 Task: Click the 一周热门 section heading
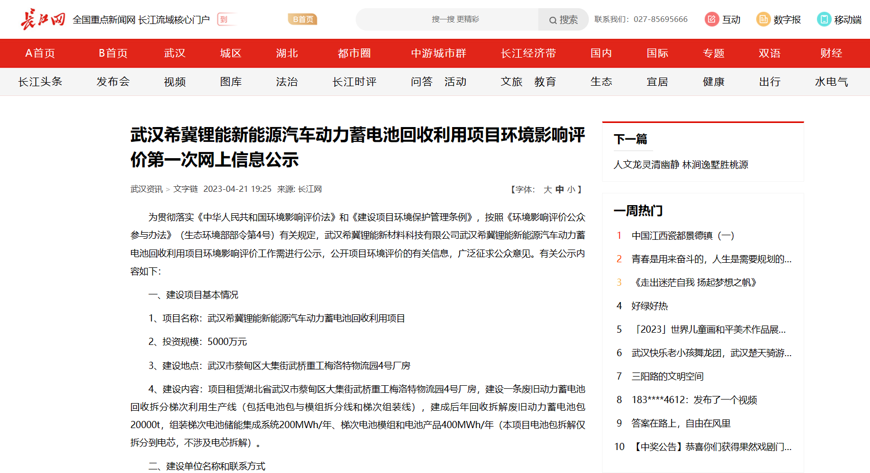[638, 211]
